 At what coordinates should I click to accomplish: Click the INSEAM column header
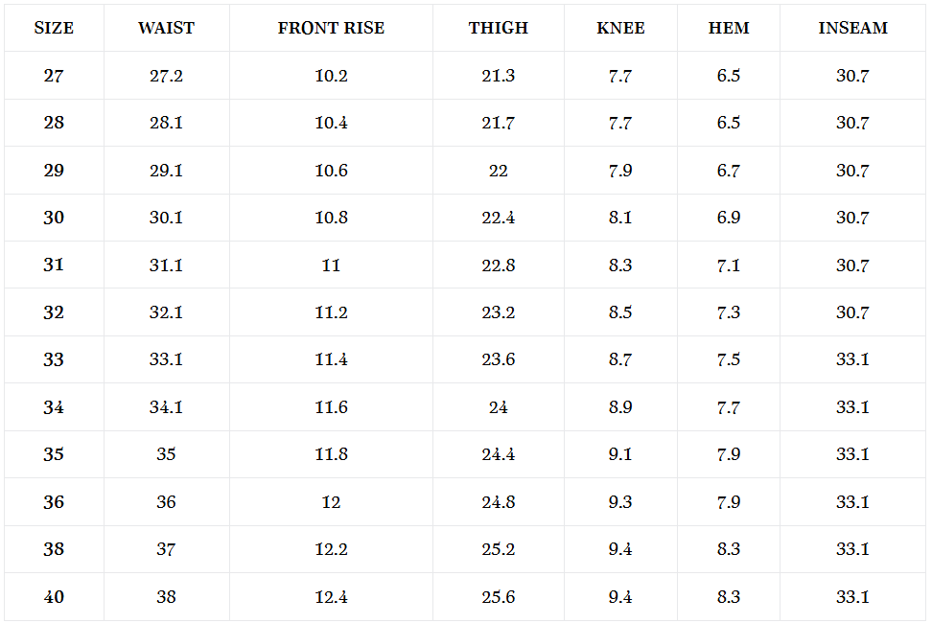[x=853, y=28]
